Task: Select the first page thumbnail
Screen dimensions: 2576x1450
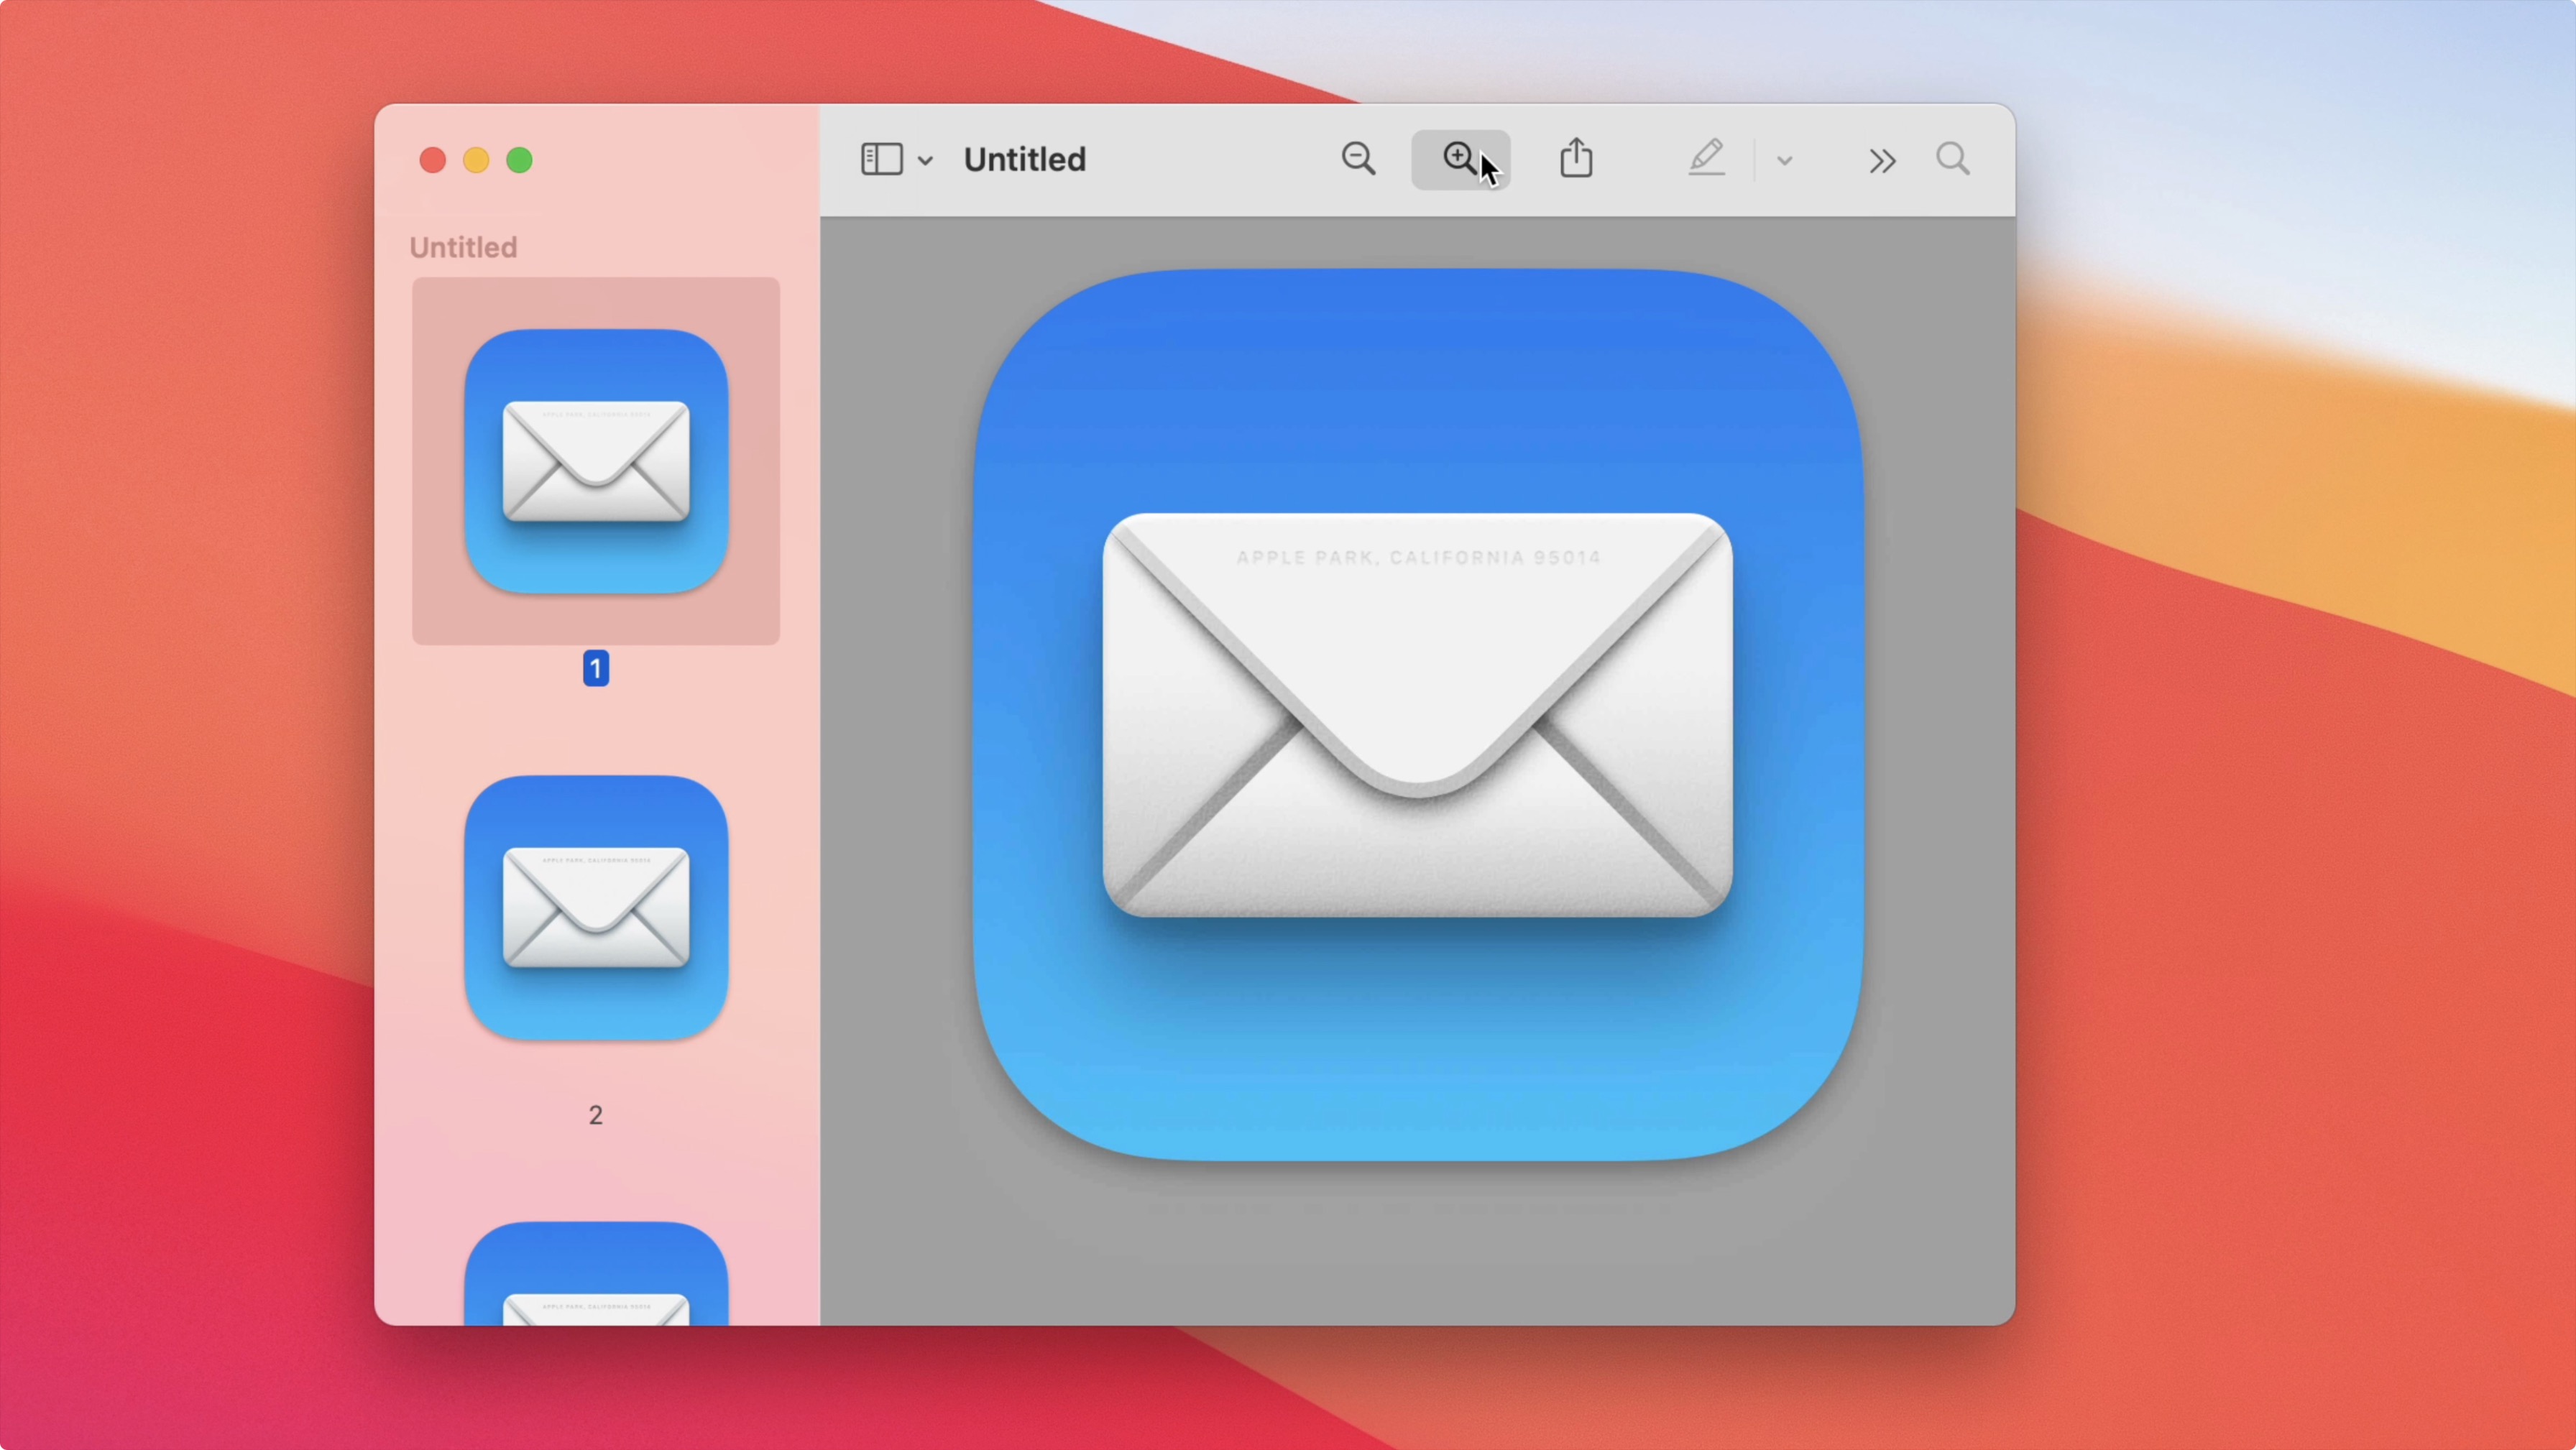Action: [x=596, y=461]
